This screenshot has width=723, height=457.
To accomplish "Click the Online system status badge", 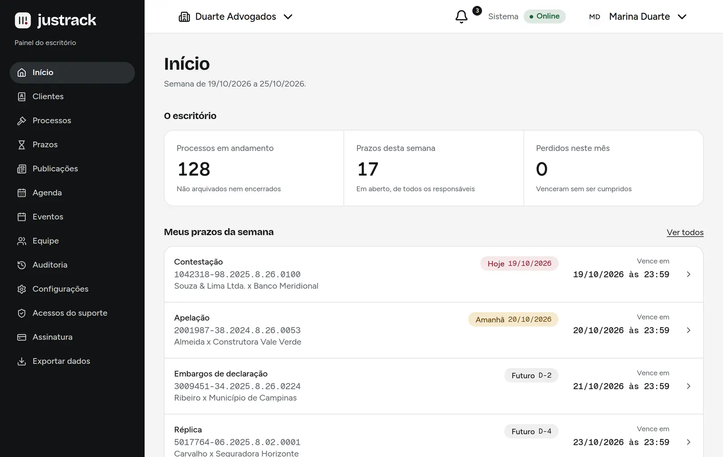I will (x=545, y=16).
